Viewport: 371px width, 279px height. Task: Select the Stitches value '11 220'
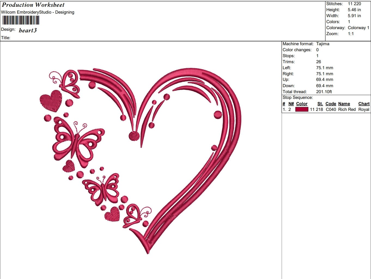click(x=354, y=4)
